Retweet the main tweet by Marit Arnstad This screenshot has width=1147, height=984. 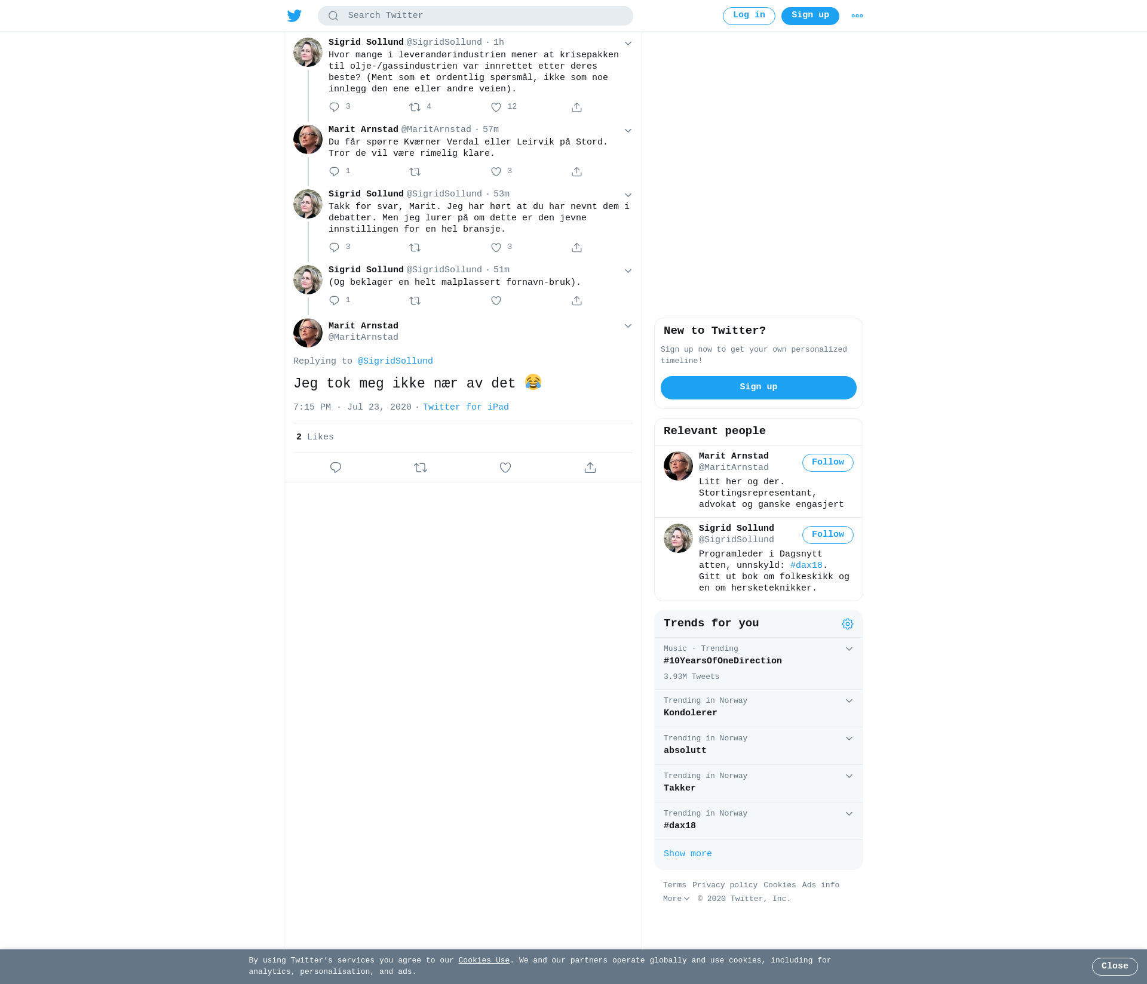[421, 468]
